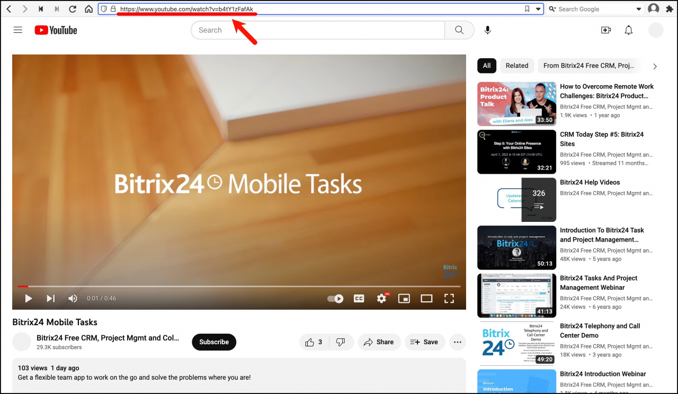This screenshot has width=678, height=394.
Task: Click the 49:20 Telephony demo thumbnail
Action: pos(516,344)
